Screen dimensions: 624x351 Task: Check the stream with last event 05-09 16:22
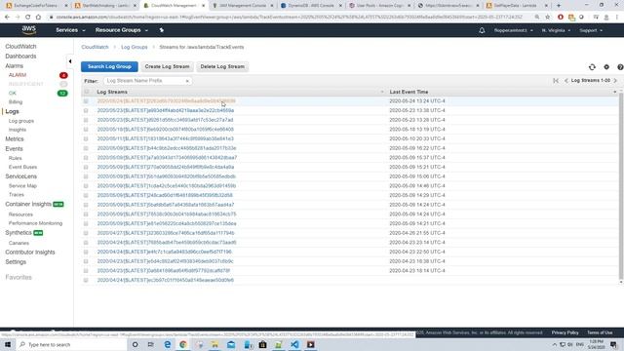pyautogui.click(x=86, y=148)
